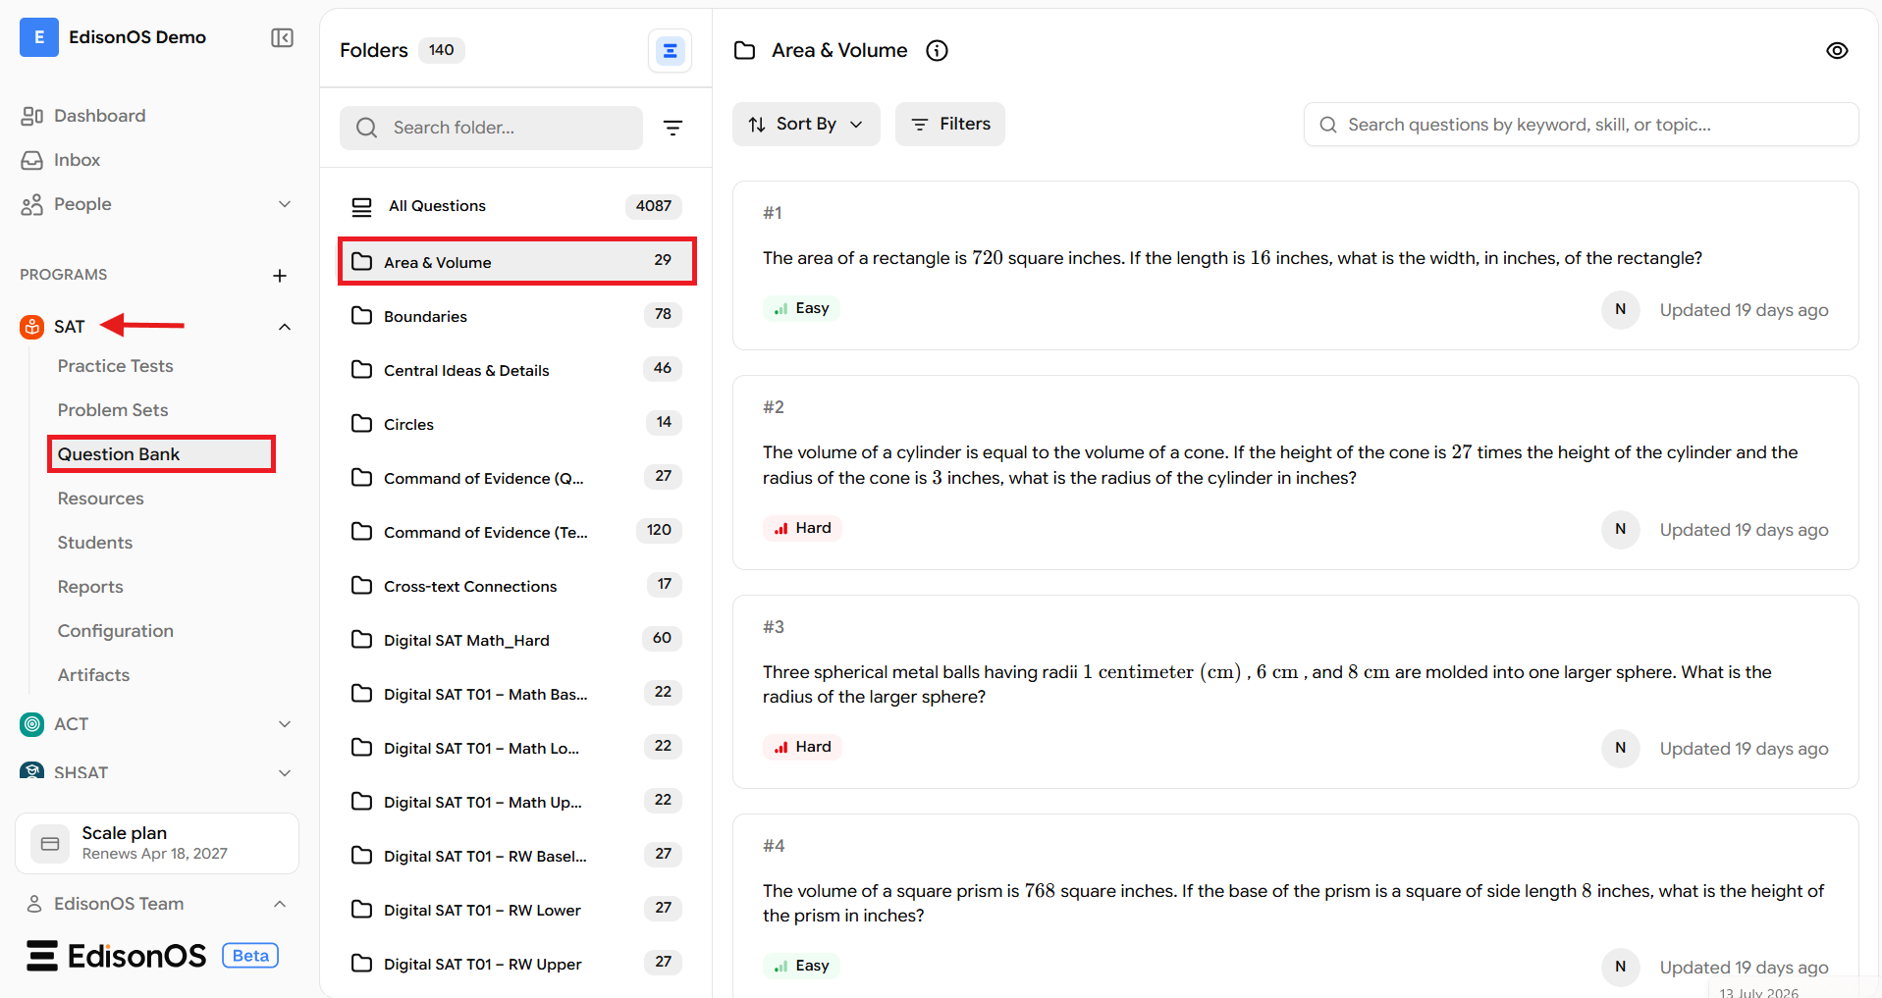This screenshot has height=998, width=1882.
Task: Expand the SHSAT program chevron
Action: 285,773
